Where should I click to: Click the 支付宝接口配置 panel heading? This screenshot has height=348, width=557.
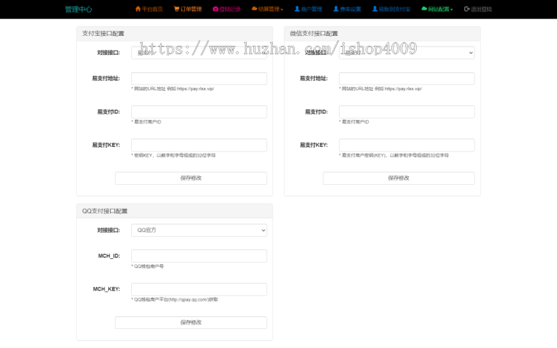103,34
